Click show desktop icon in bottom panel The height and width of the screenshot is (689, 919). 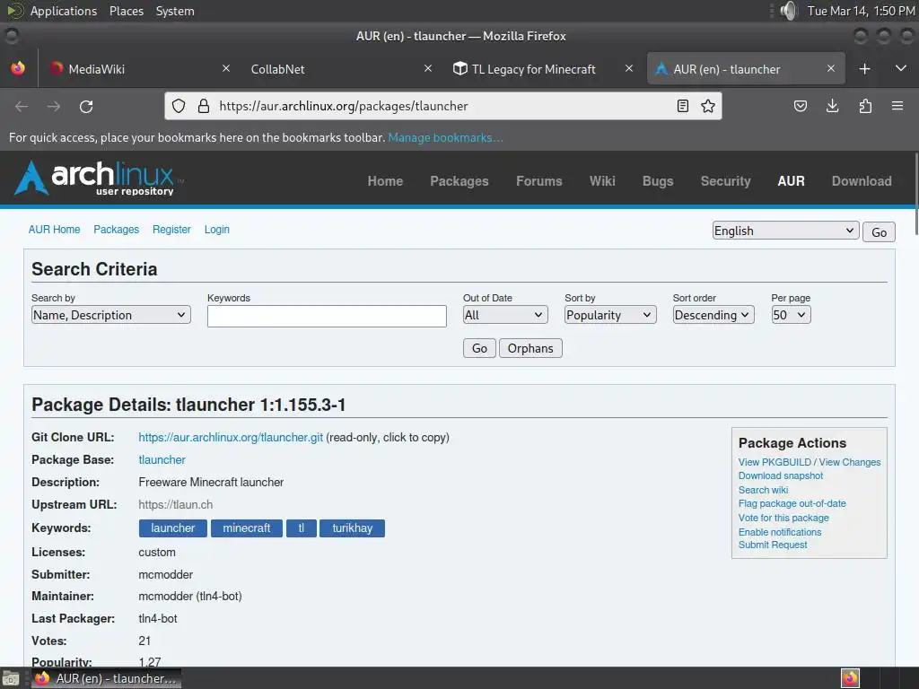11,678
